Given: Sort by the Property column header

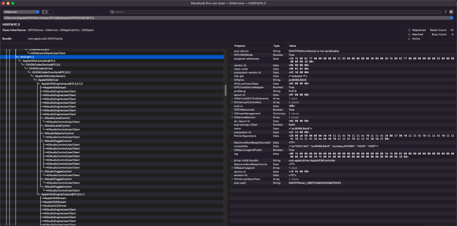Looking at the screenshot, I should [251, 46].
